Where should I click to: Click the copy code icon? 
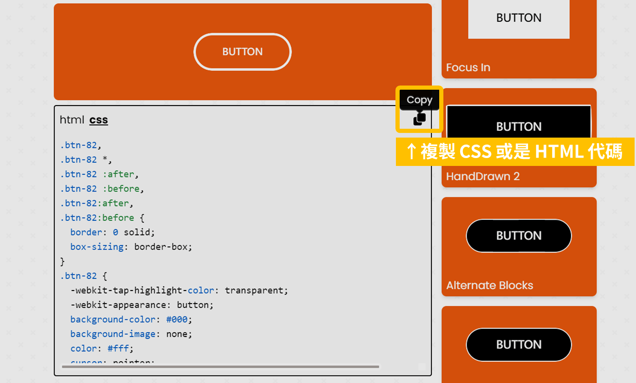point(419,119)
